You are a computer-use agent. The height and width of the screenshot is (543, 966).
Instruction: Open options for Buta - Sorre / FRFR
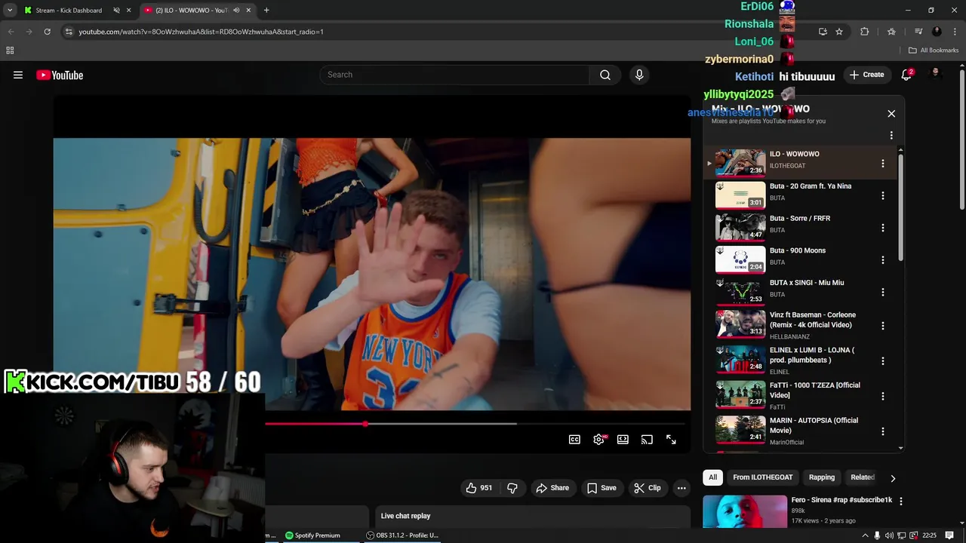coord(882,228)
